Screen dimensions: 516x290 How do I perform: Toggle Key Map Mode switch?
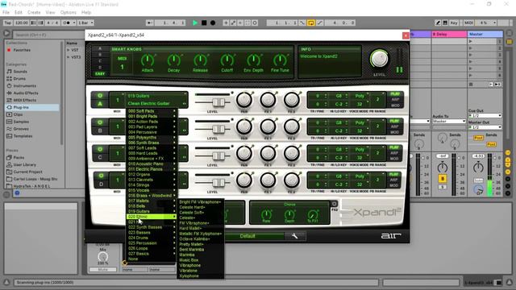pos(454,23)
